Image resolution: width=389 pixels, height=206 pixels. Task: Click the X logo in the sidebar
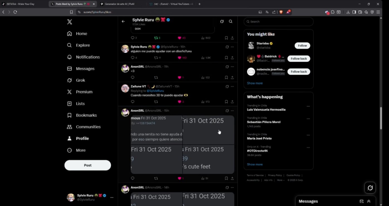point(70,22)
